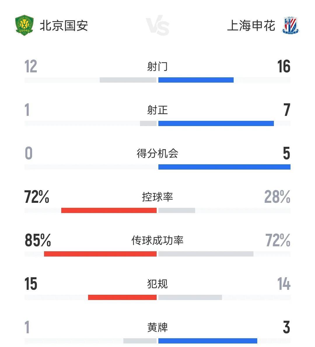This screenshot has width=315, height=347.
Task: Select the 射门 stat label
Action: pyautogui.click(x=157, y=67)
